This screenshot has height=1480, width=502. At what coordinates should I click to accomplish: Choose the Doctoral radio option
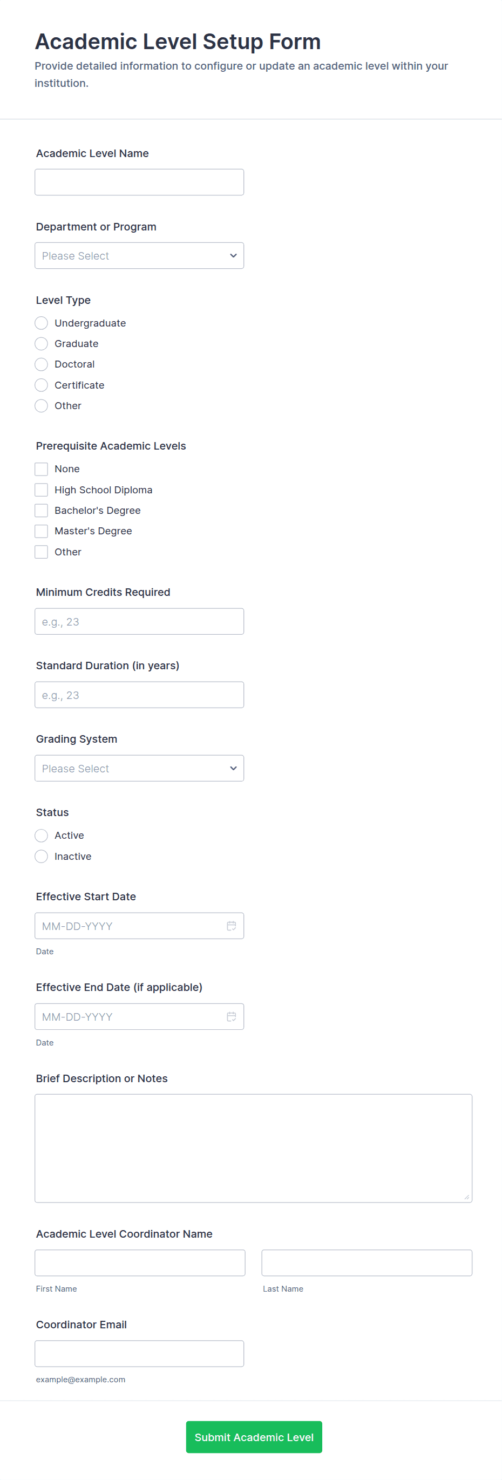click(42, 364)
